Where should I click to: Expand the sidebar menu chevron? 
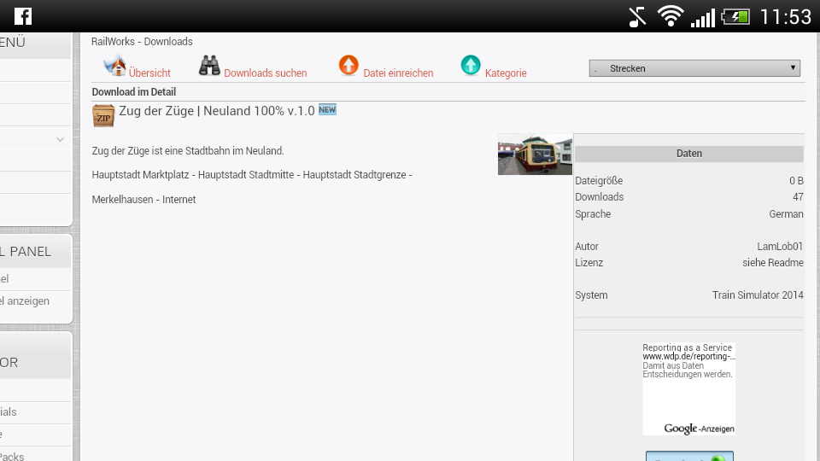60,139
